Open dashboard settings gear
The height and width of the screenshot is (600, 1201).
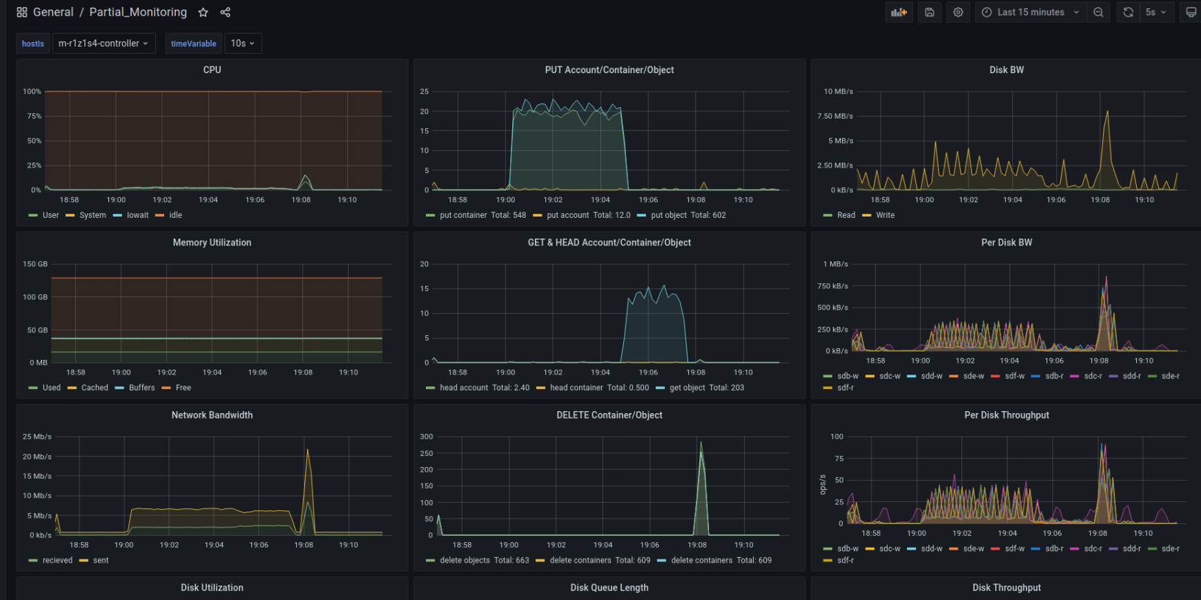click(x=958, y=12)
